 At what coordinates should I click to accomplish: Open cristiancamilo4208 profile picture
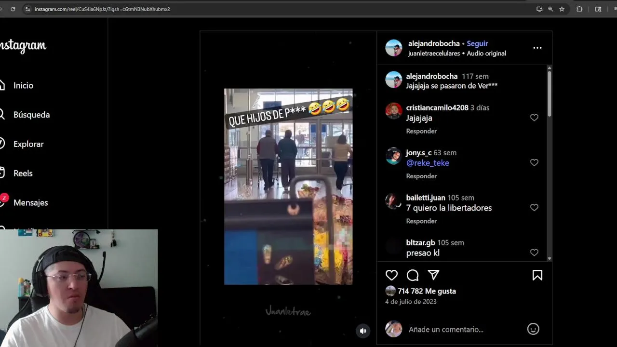point(393,111)
